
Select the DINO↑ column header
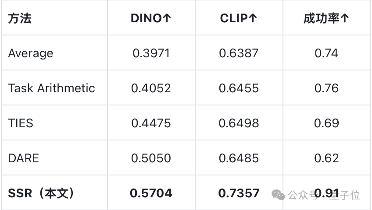151,18
